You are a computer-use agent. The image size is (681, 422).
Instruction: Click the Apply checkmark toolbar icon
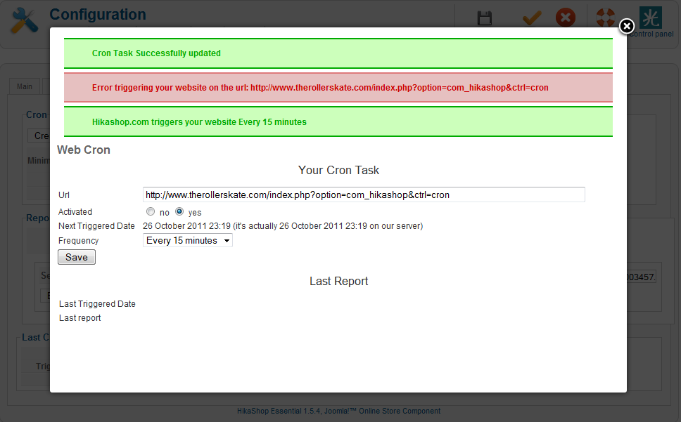(x=532, y=18)
